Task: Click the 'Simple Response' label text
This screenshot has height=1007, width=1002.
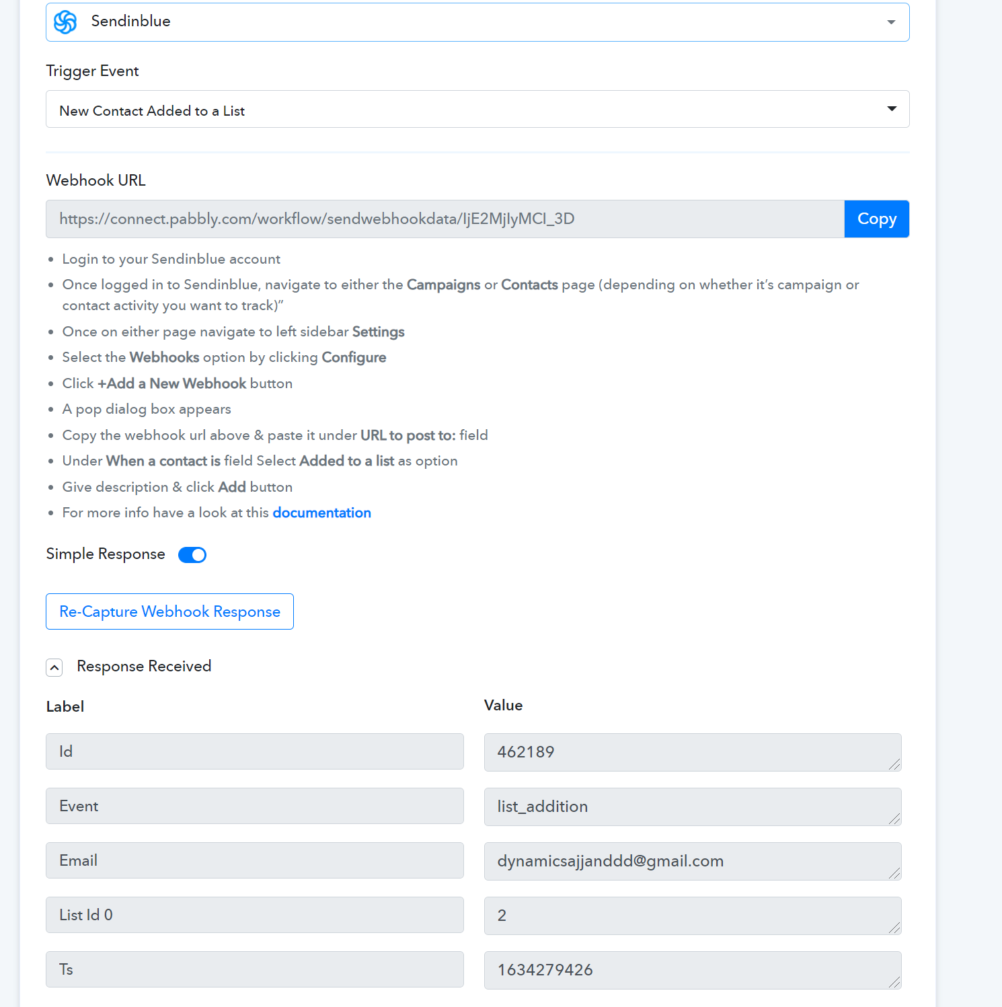Action: (x=106, y=554)
